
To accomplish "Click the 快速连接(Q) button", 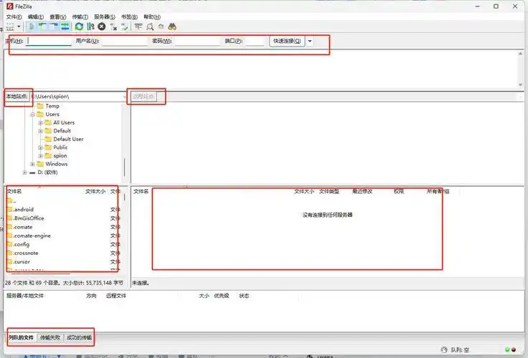I will pyautogui.click(x=287, y=41).
